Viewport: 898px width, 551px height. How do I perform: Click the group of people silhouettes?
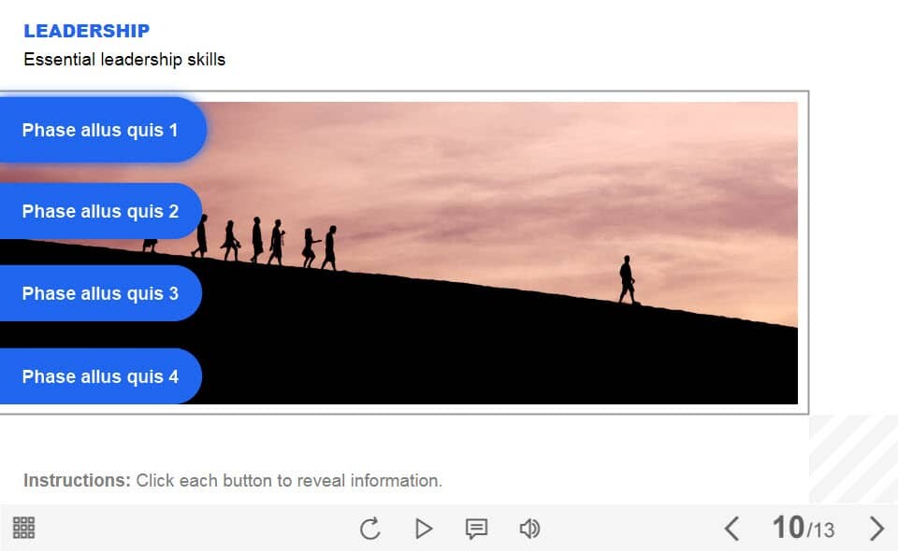click(x=267, y=243)
